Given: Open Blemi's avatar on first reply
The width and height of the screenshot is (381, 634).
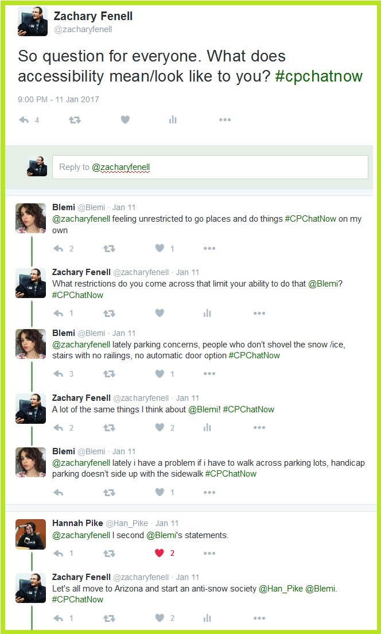Looking at the screenshot, I should point(31,218).
